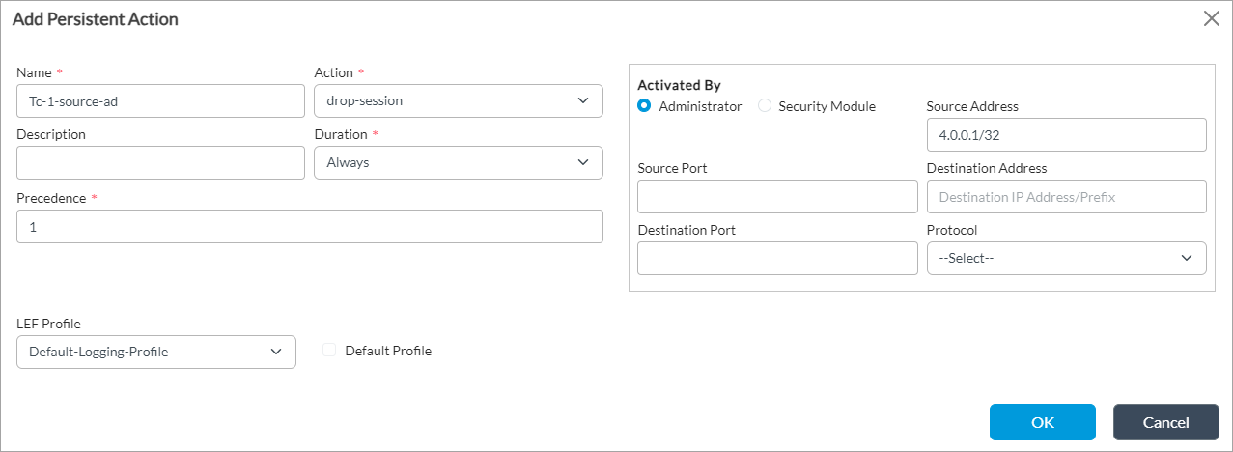
Task: Select the Destination Address input field
Action: [1066, 196]
